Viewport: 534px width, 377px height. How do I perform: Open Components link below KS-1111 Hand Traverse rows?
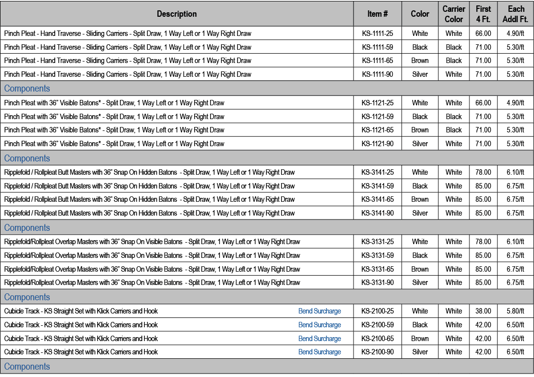27,89
